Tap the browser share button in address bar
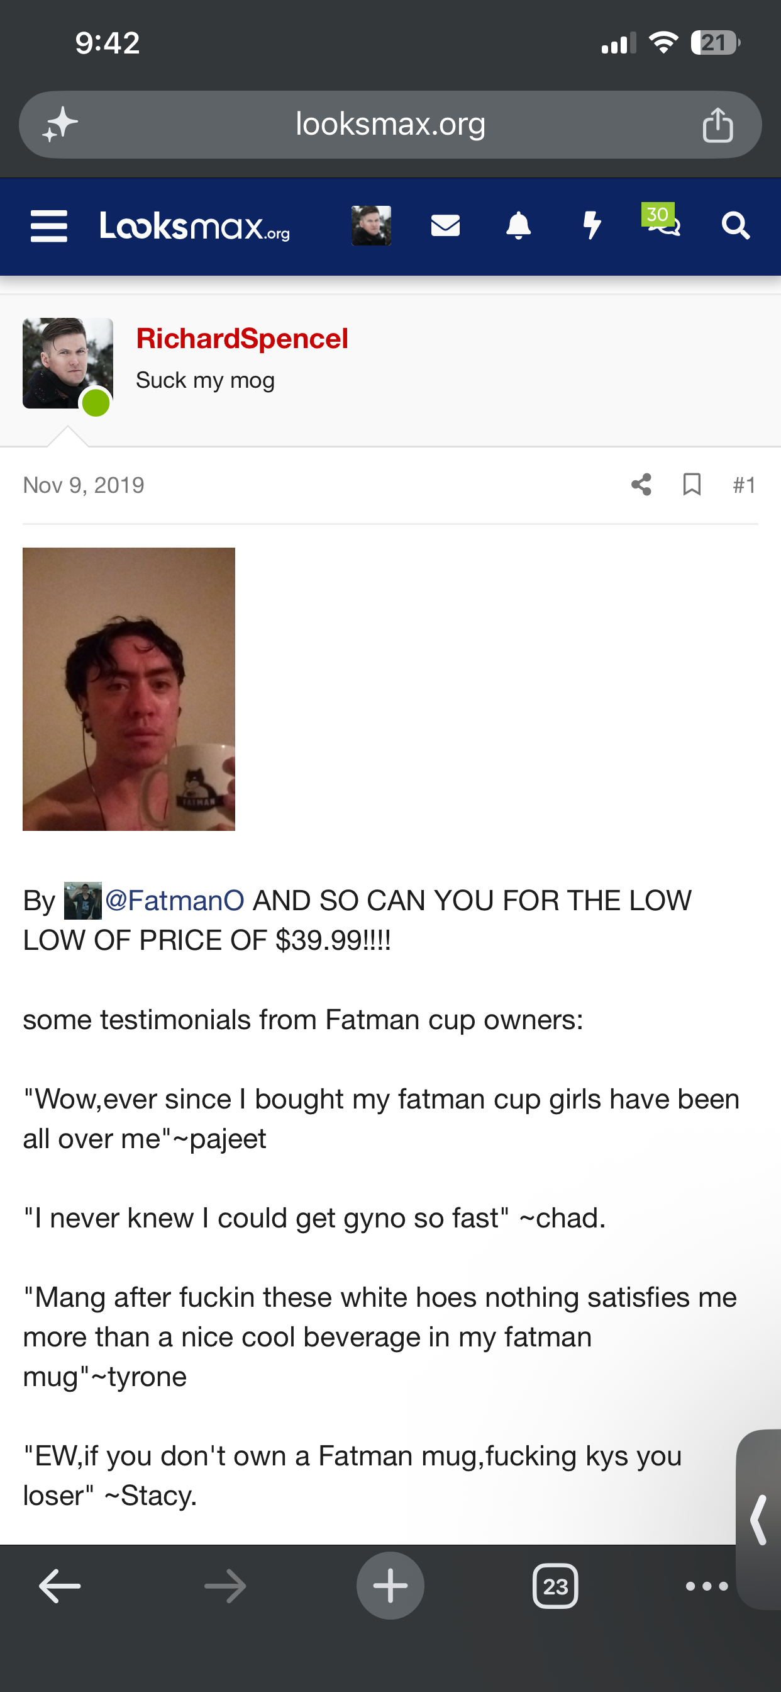The width and height of the screenshot is (781, 1692). coord(717,124)
